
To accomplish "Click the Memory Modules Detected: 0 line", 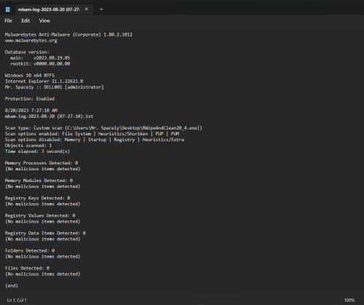I will 39,181.
